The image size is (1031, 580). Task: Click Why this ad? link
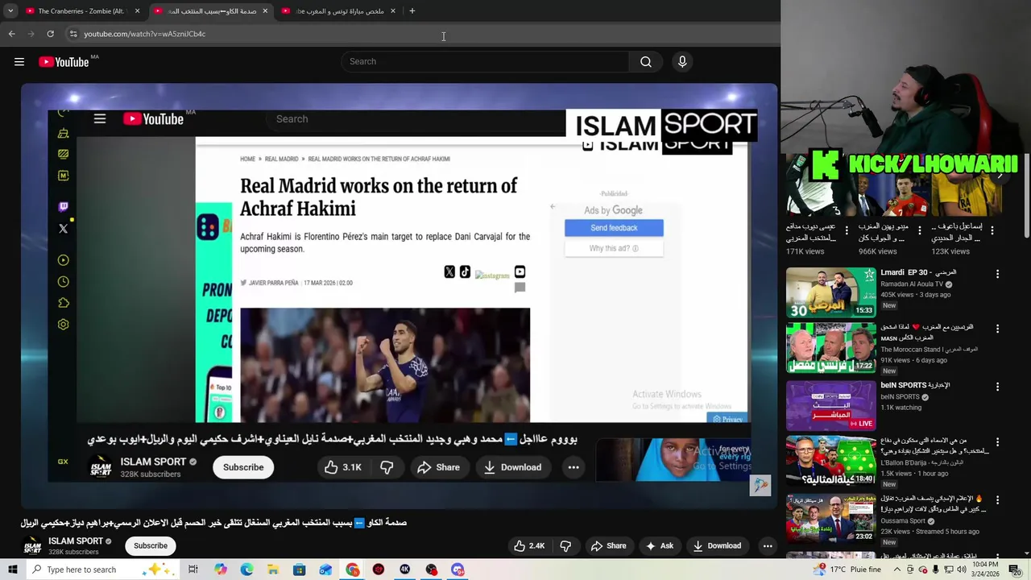(x=614, y=248)
